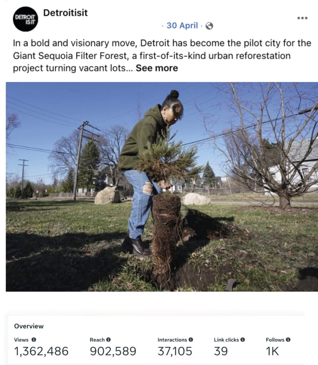Click the 39 link clicks value

(x=221, y=351)
